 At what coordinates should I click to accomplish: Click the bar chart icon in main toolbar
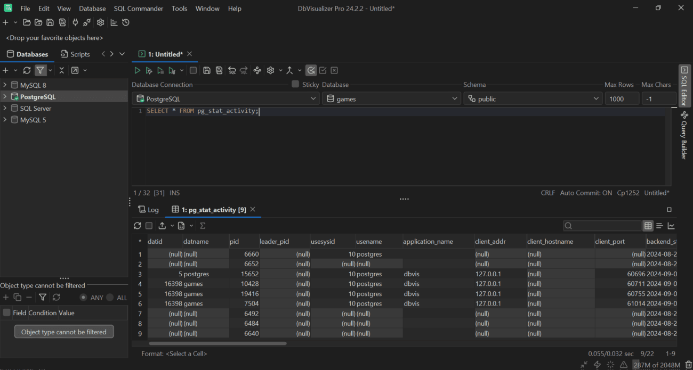[x=114, y=22]
